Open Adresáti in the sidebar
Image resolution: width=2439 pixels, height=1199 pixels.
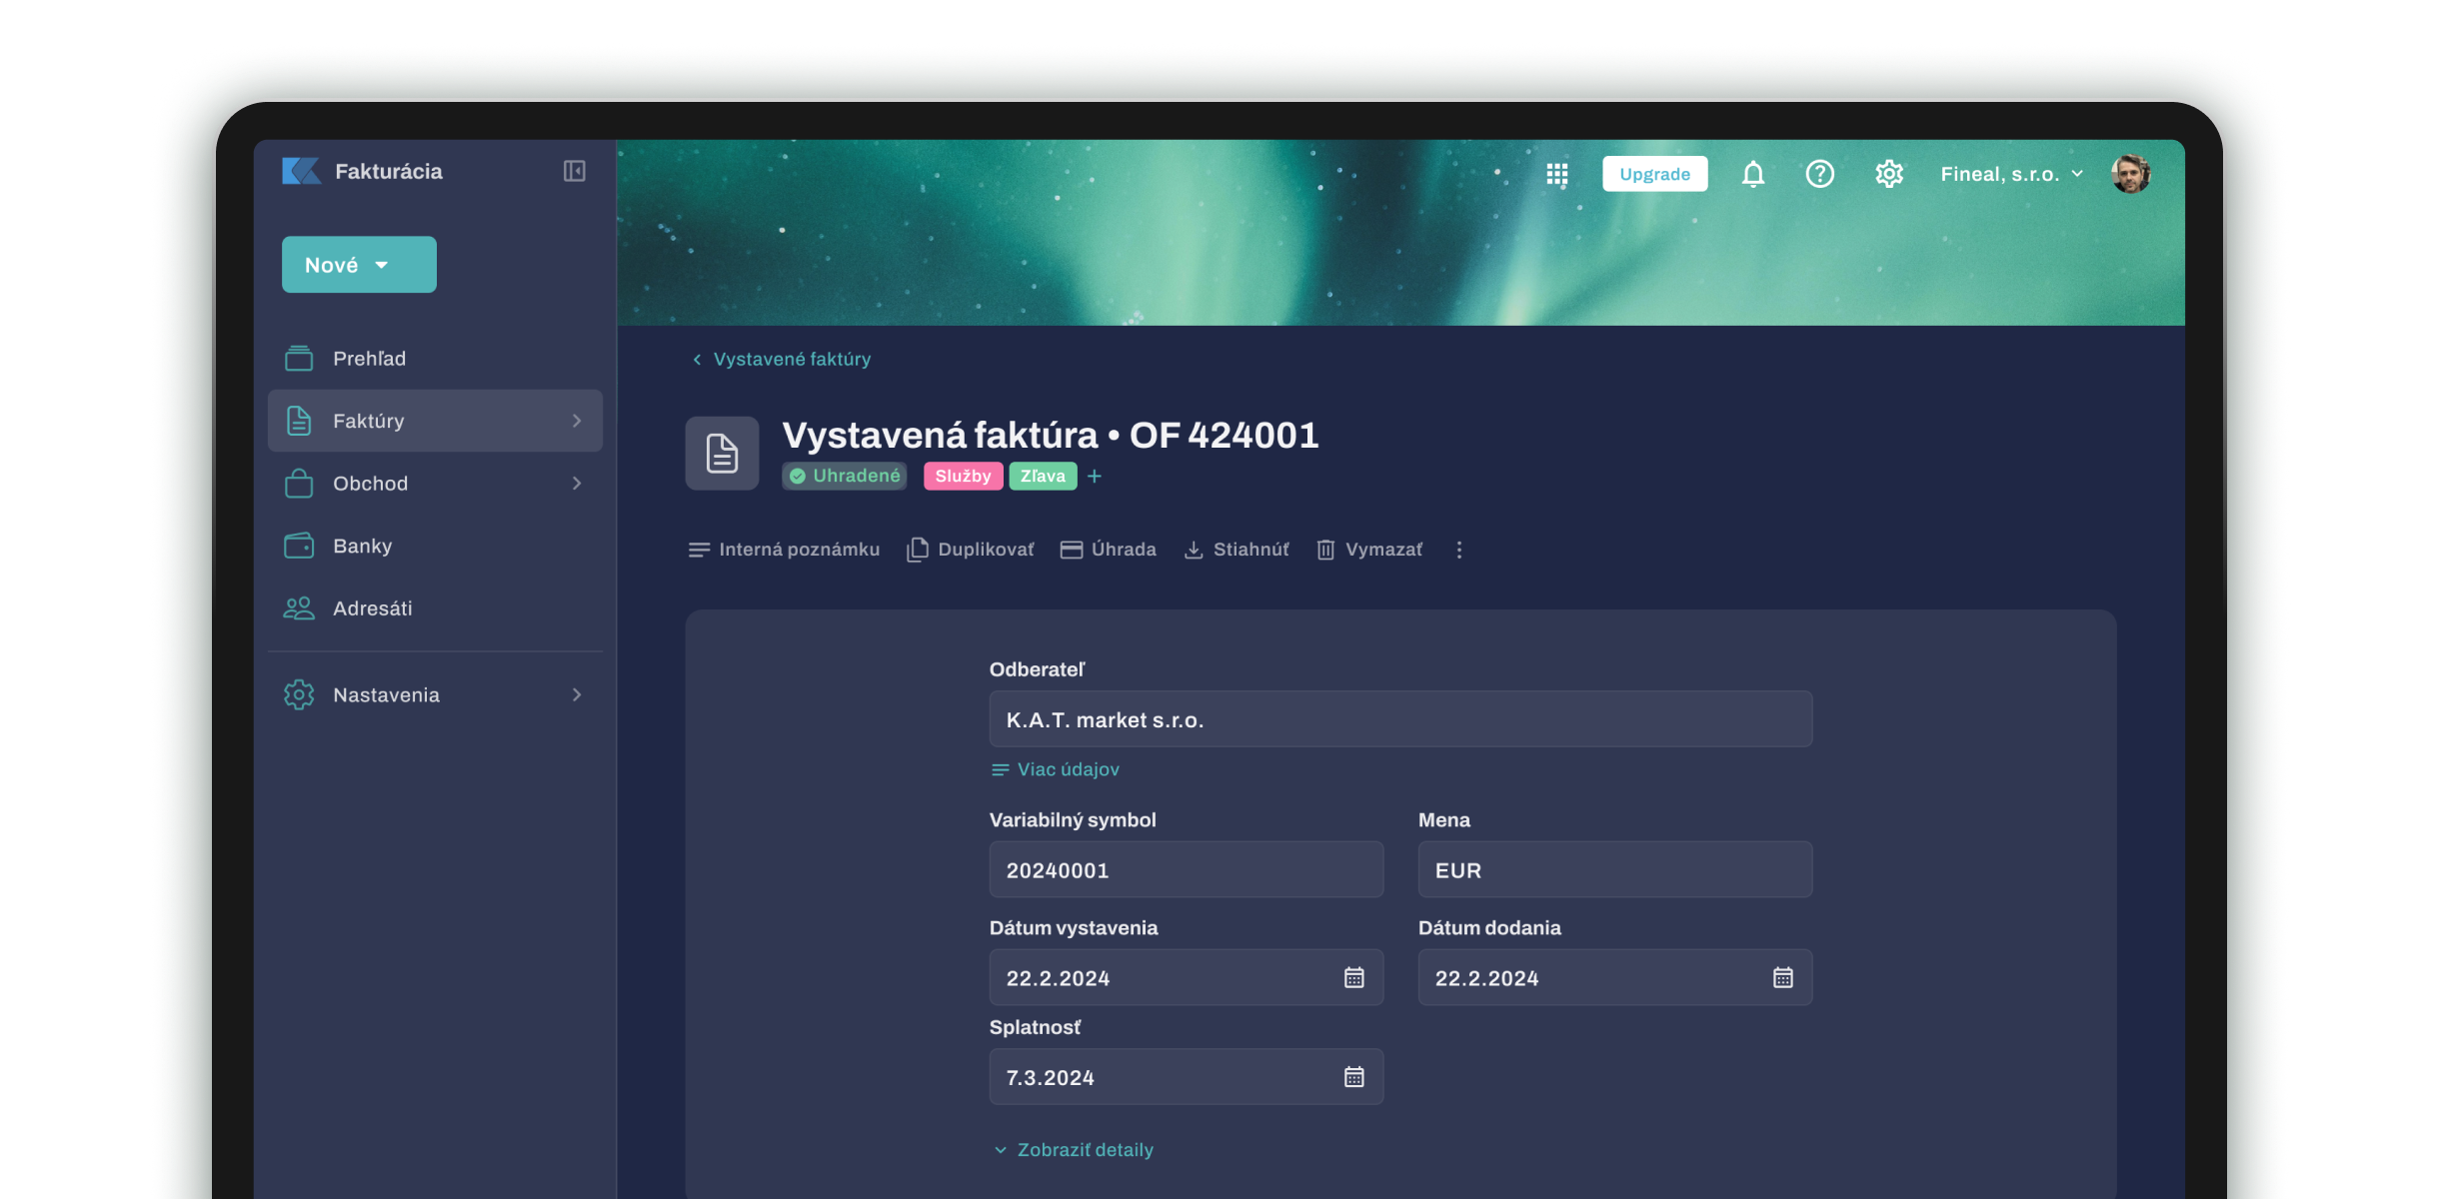point(372,608)
